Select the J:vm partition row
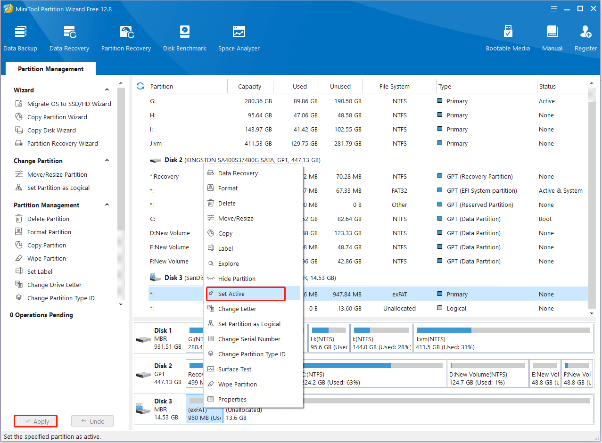The height and width of the screenshot is (443, 602). (368, 143)
